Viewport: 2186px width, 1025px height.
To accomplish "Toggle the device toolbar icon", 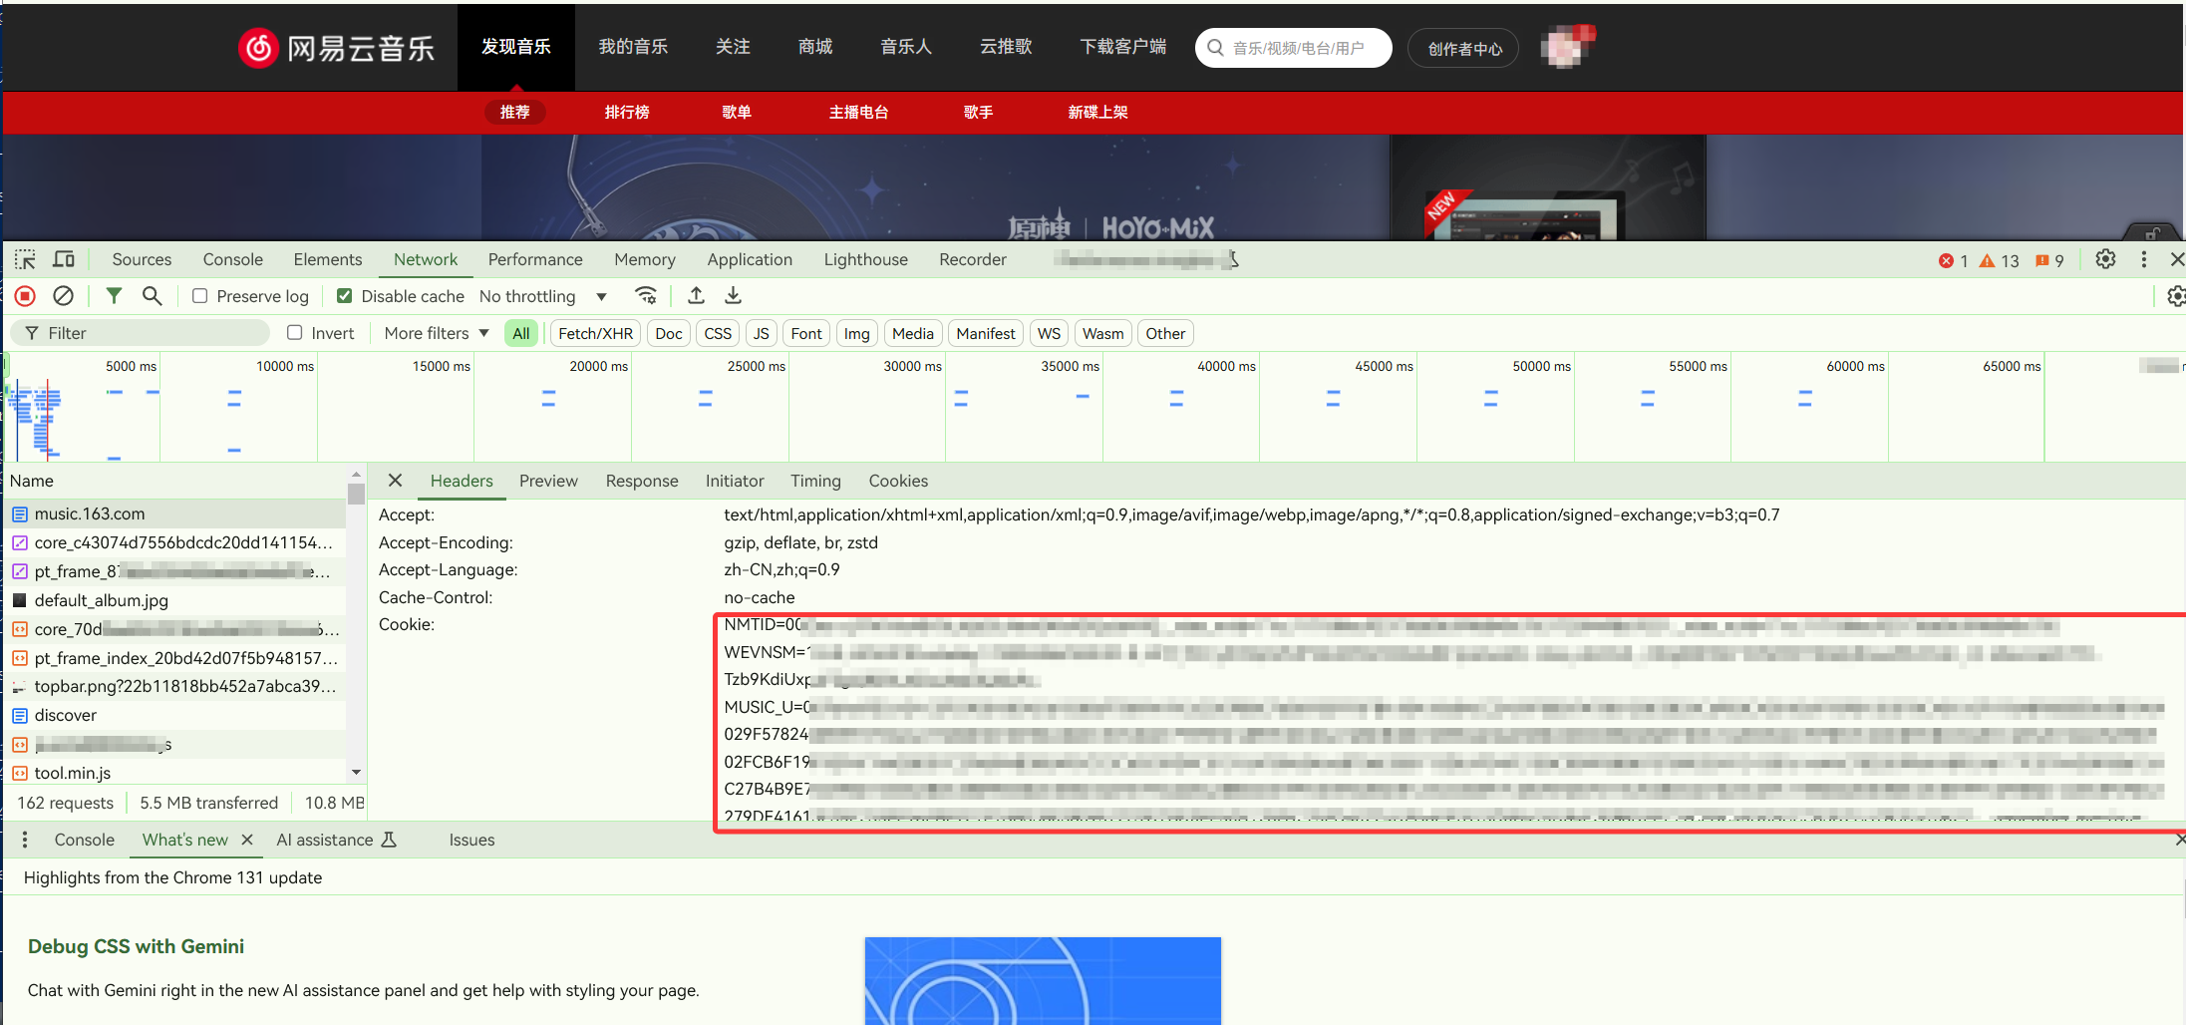I will 64,260.
